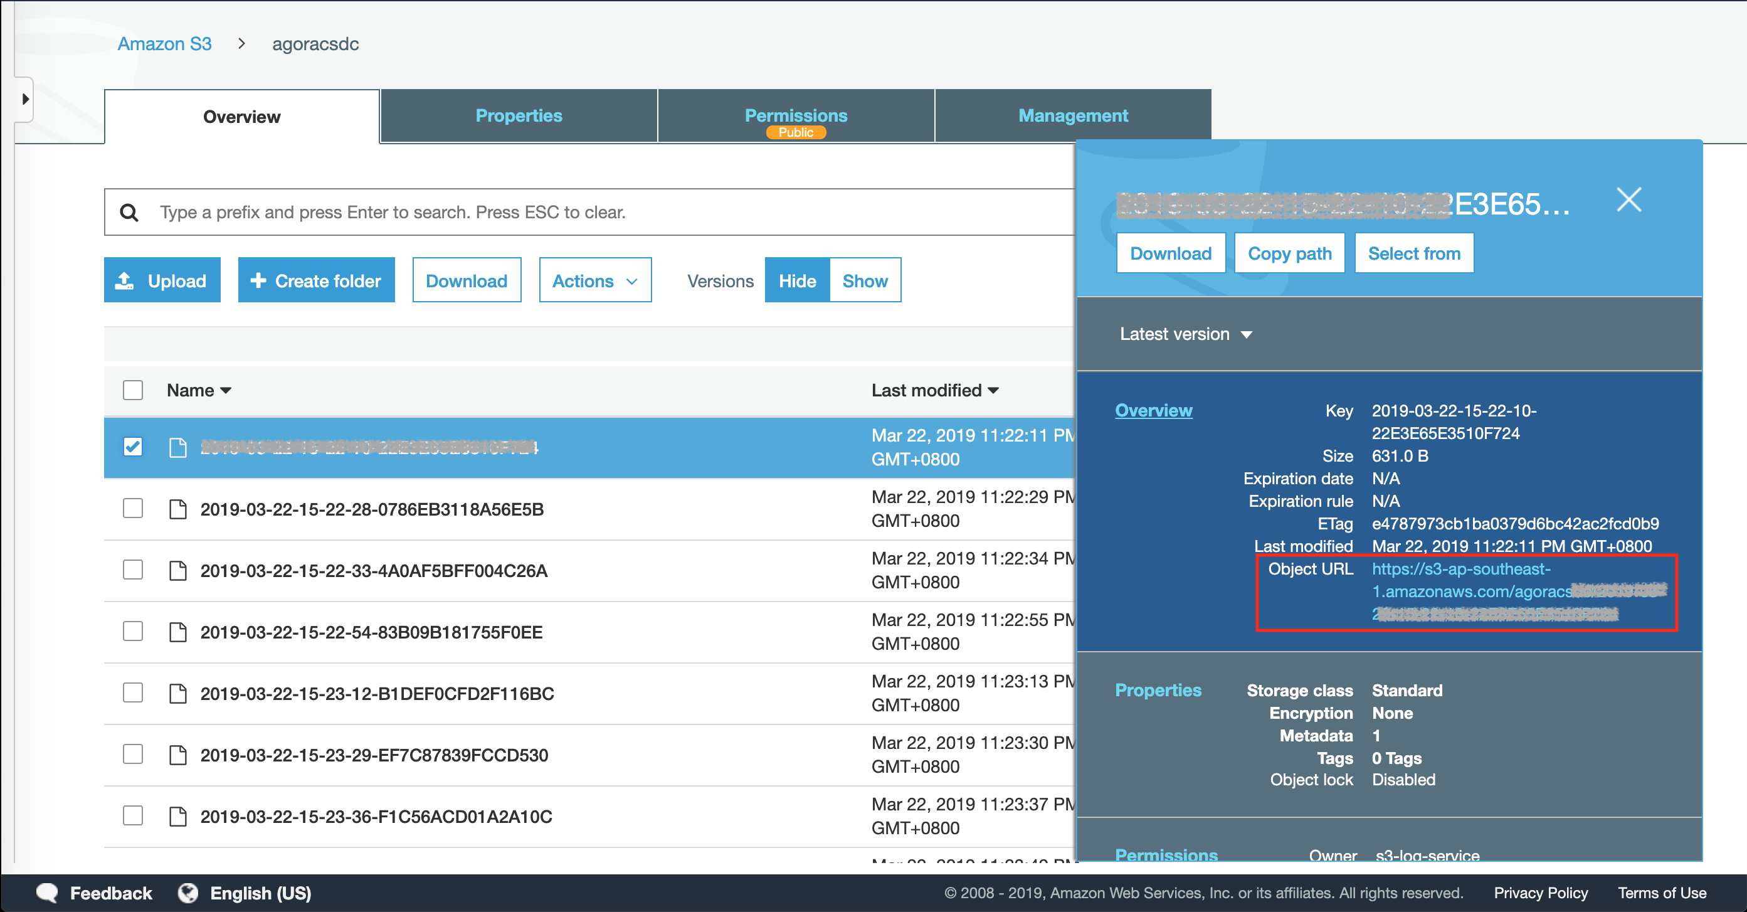Click the Copy path icon button
Viewport: 1747px width, 912px height.
(x=1290, y=253)
